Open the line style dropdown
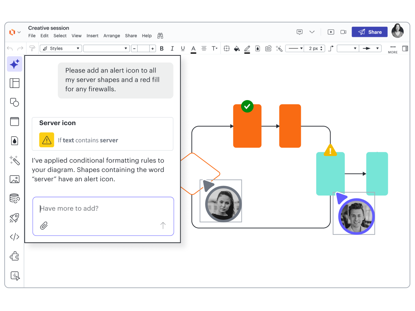Image resolution: width=415 pixels, height=311 pixels. [296, 49]
